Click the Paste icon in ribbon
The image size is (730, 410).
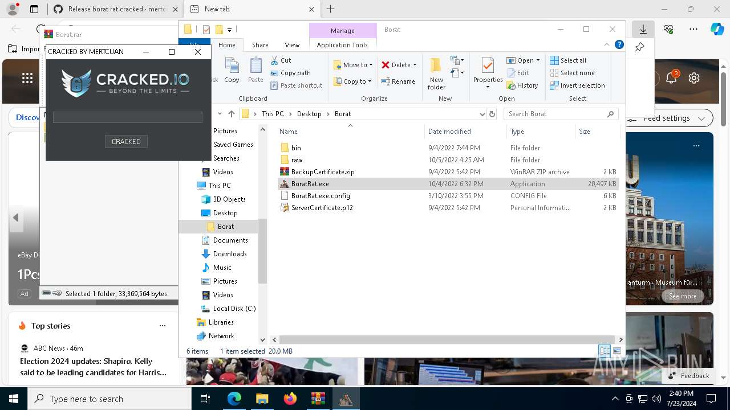tap(255, 70)
